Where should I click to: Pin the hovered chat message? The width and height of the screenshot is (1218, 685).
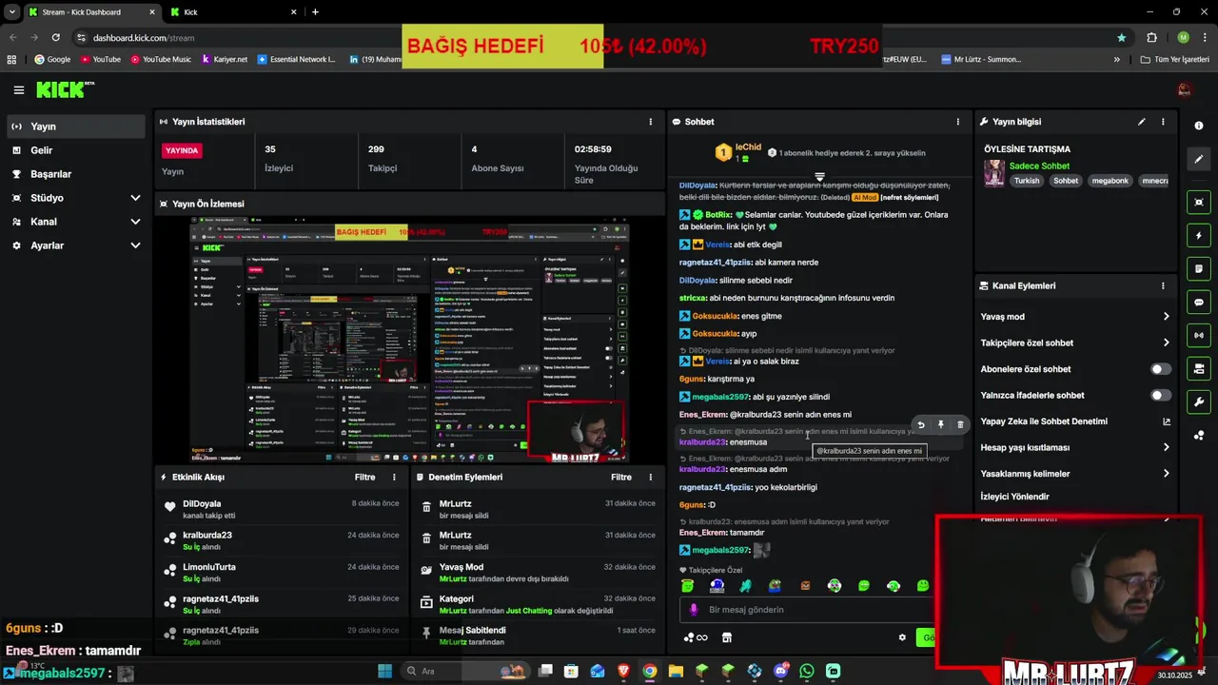point(940,425)
